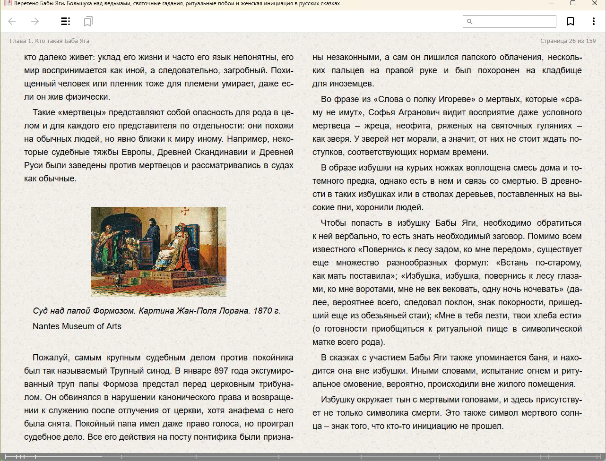Bookmark the current page
Viewport: 606px width, 461px height.
pyautogui.click(x=571, y=21)
